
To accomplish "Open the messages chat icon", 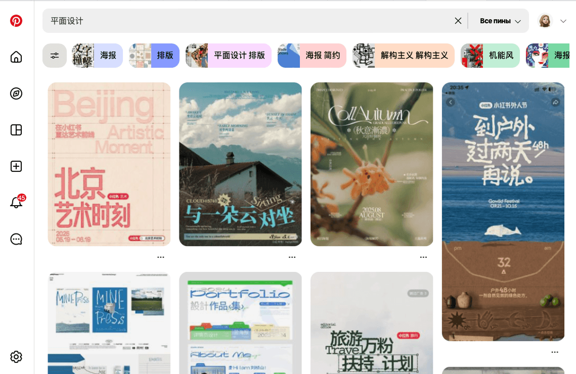I will point(16,239).
